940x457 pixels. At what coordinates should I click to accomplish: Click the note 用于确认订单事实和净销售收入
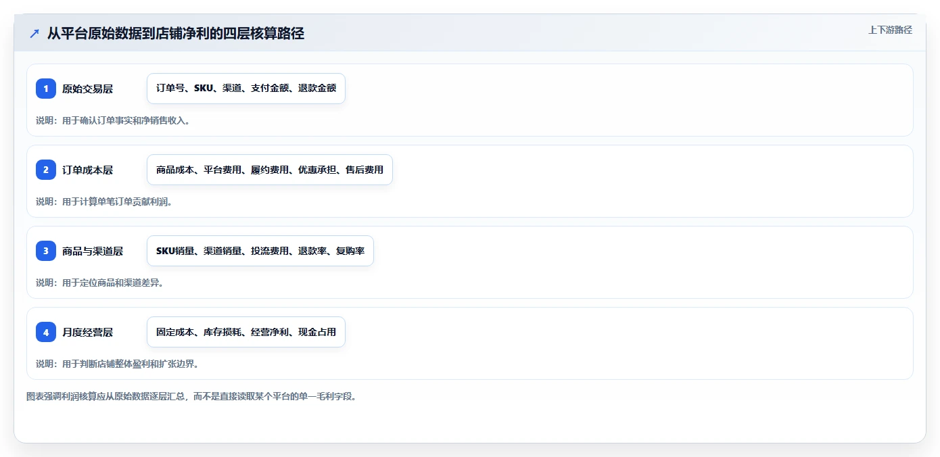pyautogui.click(x=113, y=121)
